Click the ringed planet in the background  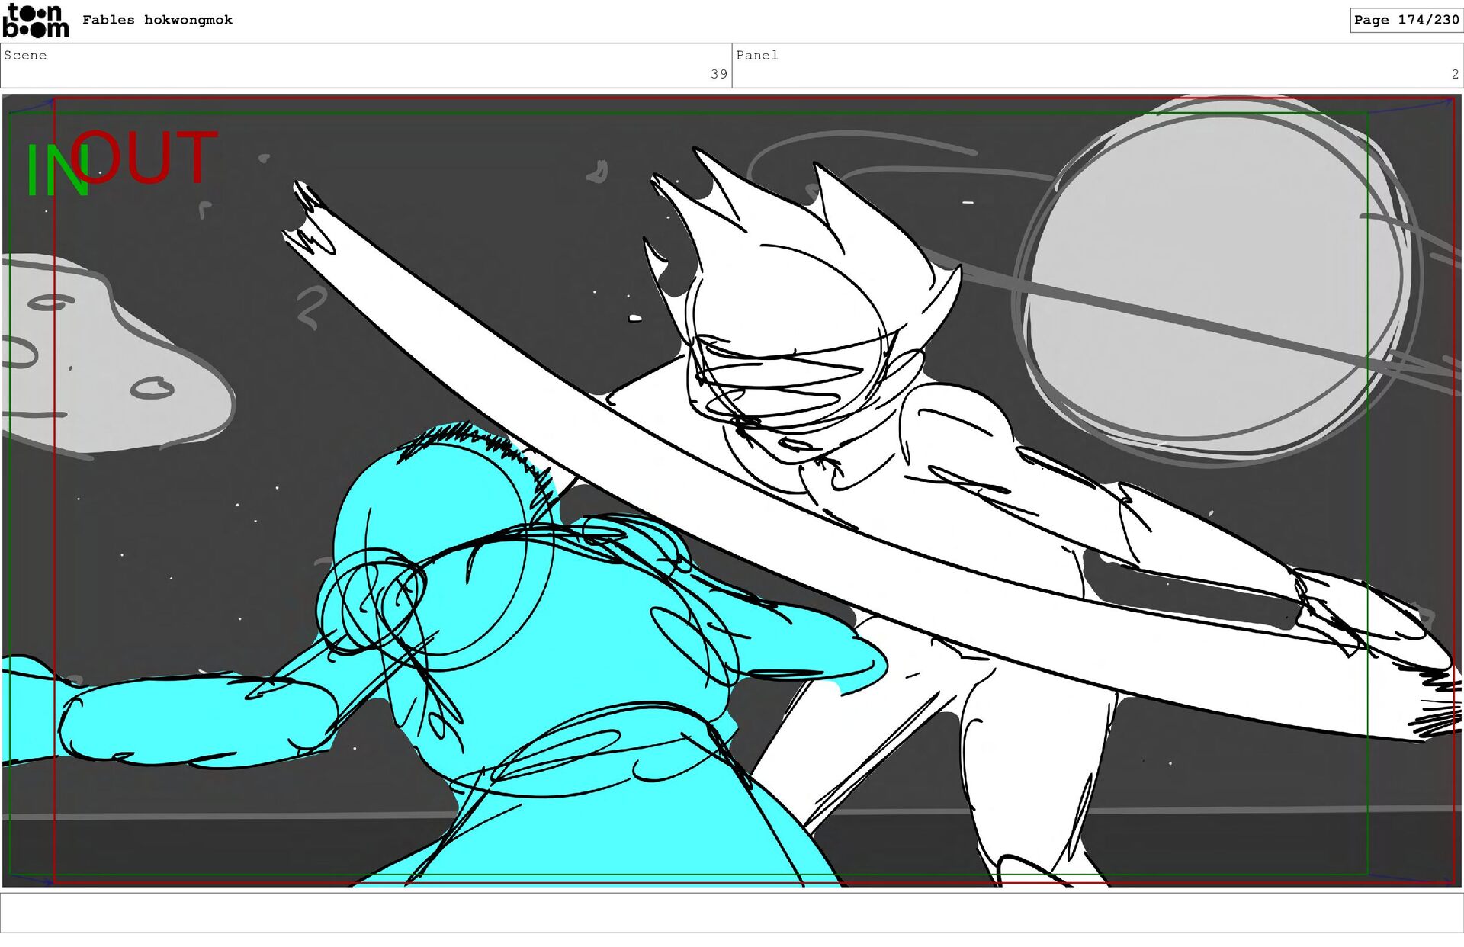coord(1212,282)
